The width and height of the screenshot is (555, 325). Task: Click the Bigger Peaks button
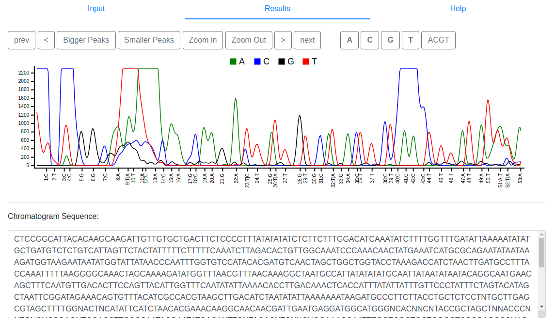point(86,40)
